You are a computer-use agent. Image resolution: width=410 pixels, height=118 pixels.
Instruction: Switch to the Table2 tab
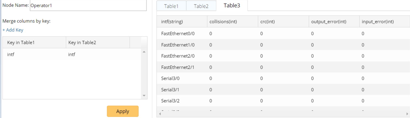[201, 6]
